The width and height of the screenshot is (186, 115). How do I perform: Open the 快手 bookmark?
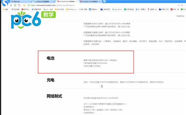coord(83,9)
